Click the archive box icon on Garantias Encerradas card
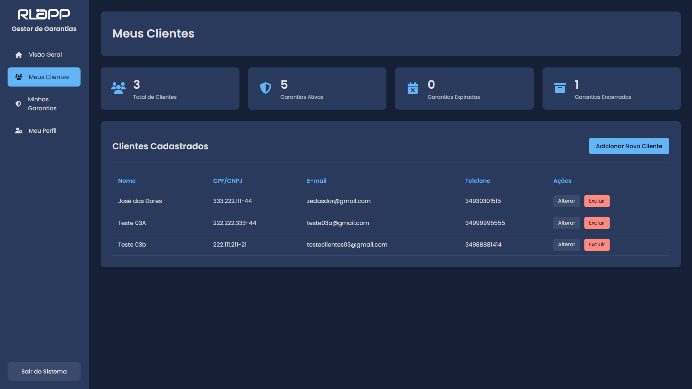 560,88
